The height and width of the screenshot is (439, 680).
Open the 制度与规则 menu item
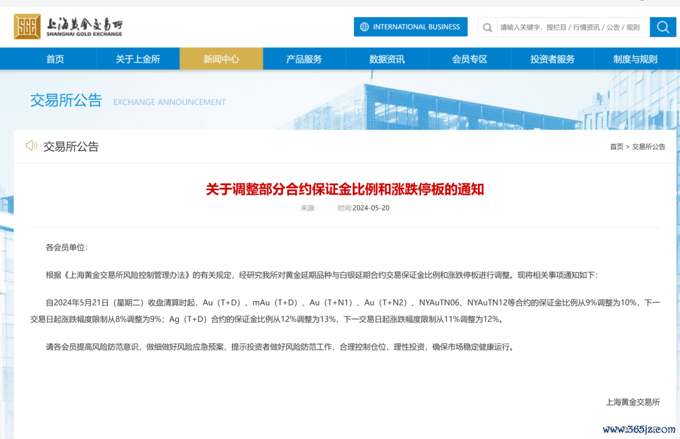pyautogui.click(x=635, y=59)
